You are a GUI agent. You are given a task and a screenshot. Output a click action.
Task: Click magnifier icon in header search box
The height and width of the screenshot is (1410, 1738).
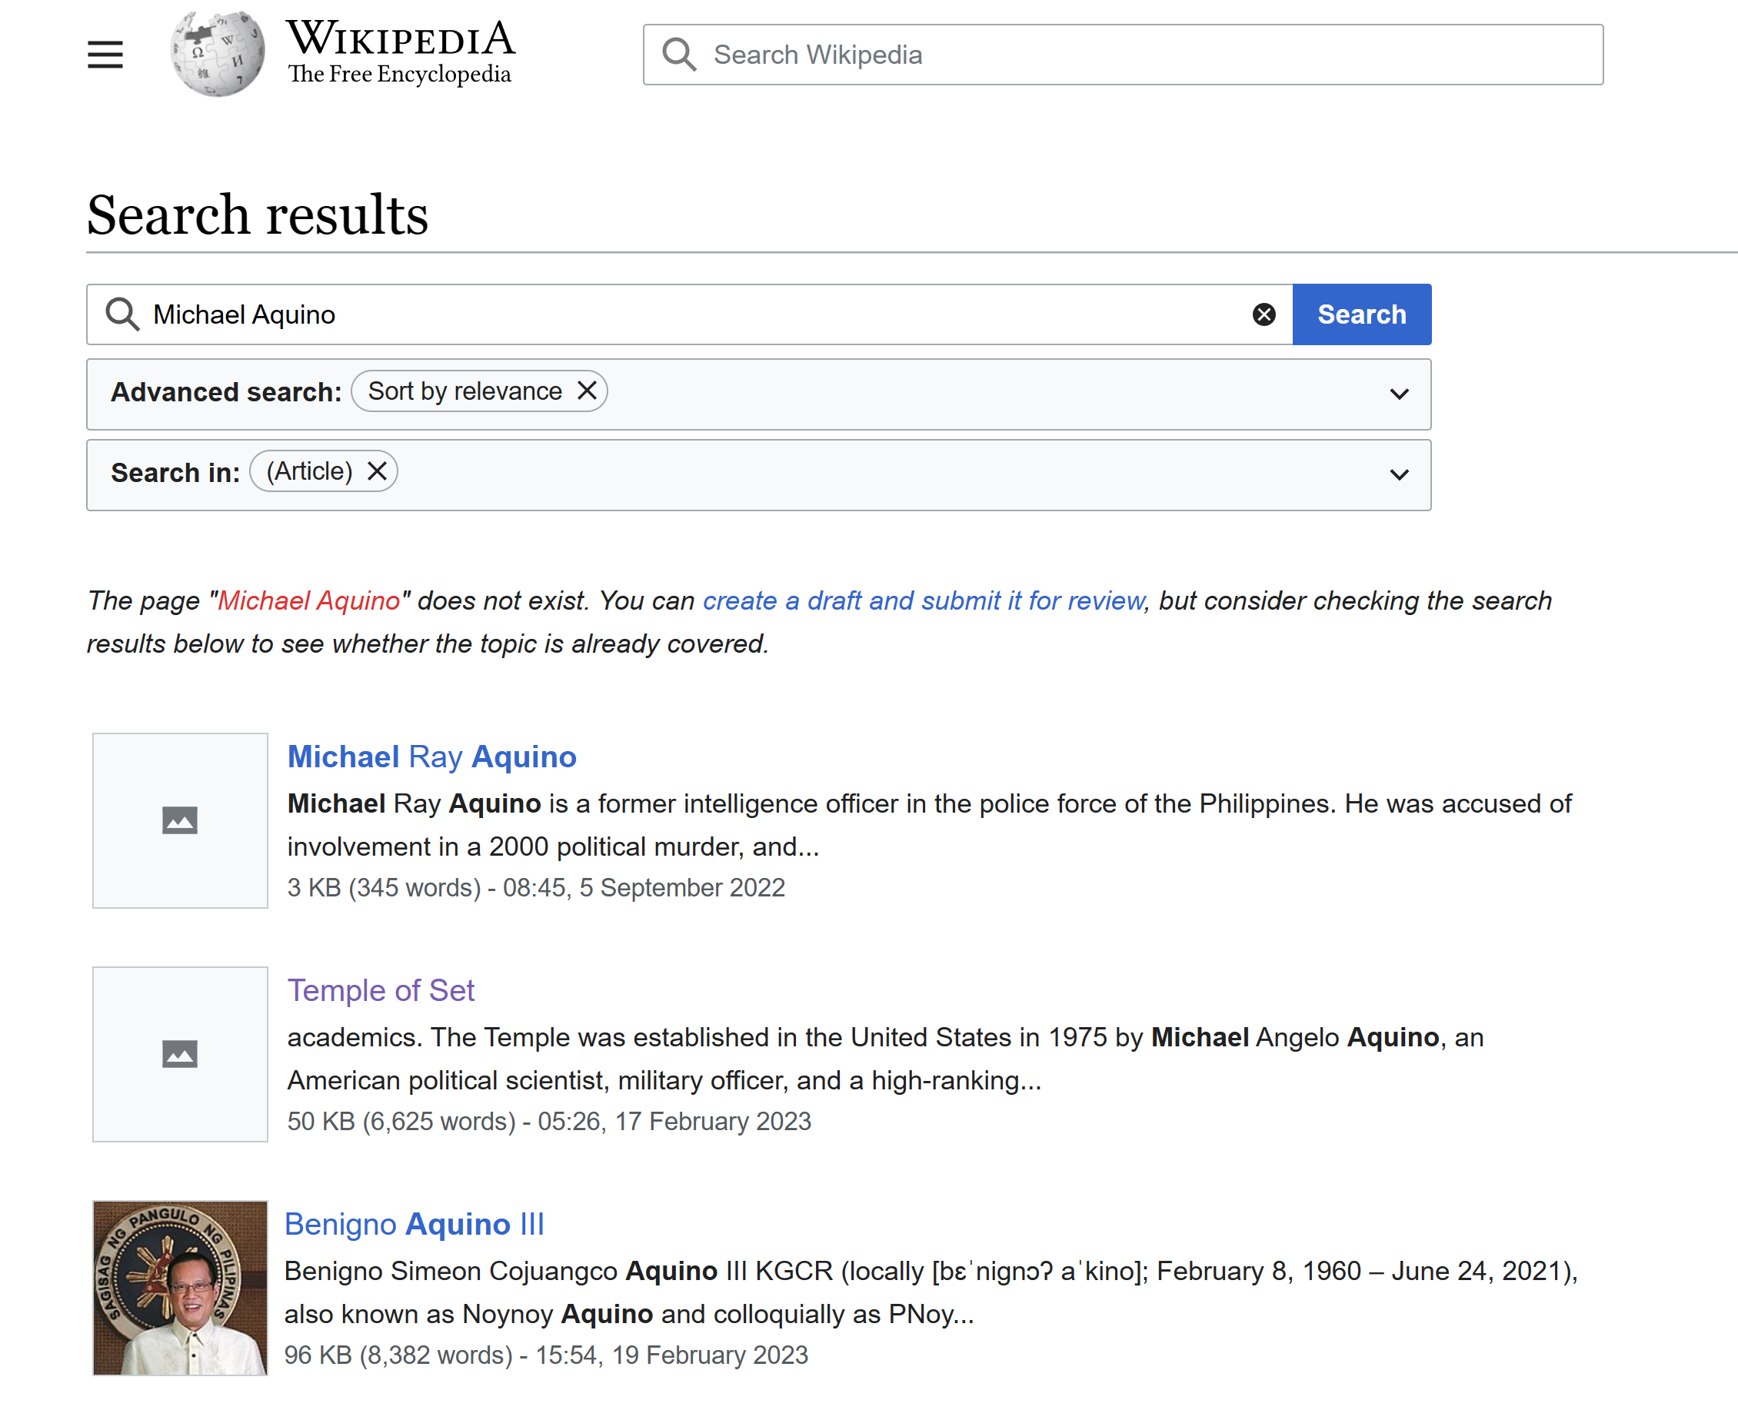point(678,55)
